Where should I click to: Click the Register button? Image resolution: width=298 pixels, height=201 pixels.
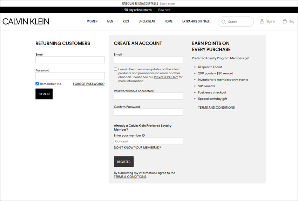[124, 162]
